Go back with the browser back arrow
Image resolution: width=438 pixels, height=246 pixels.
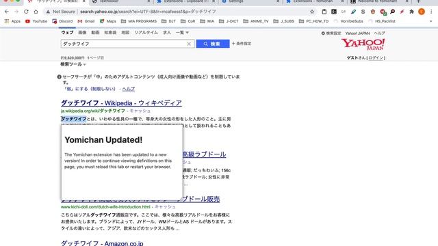[7, 12]
